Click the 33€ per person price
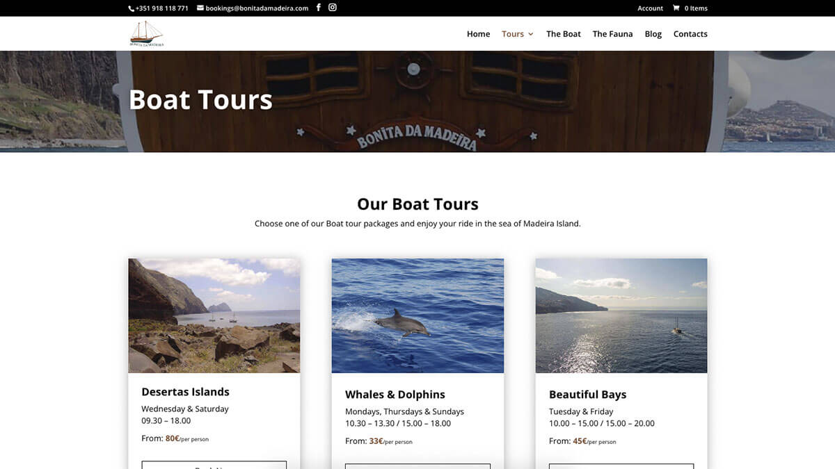The width and height of the screenshot is (835, 469). point(391,441)
